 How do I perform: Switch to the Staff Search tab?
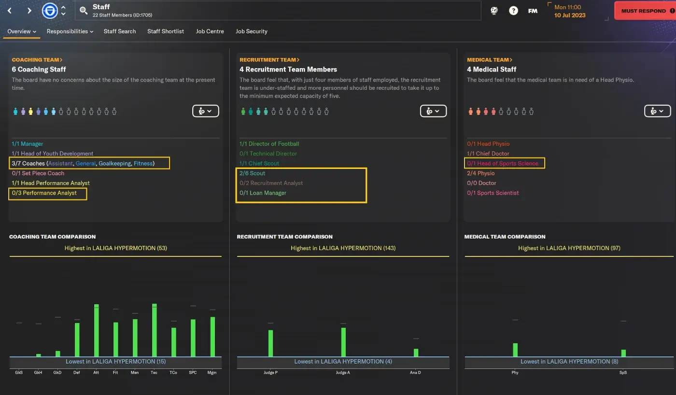point(120,31)
